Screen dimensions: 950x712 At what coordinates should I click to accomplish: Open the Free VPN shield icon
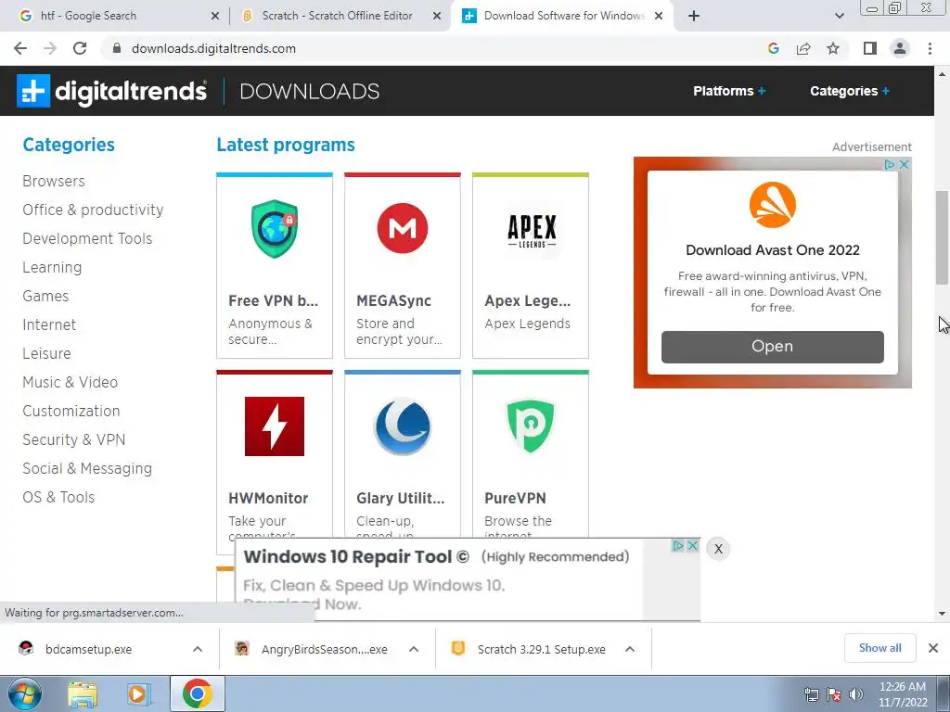click(275, 229)
